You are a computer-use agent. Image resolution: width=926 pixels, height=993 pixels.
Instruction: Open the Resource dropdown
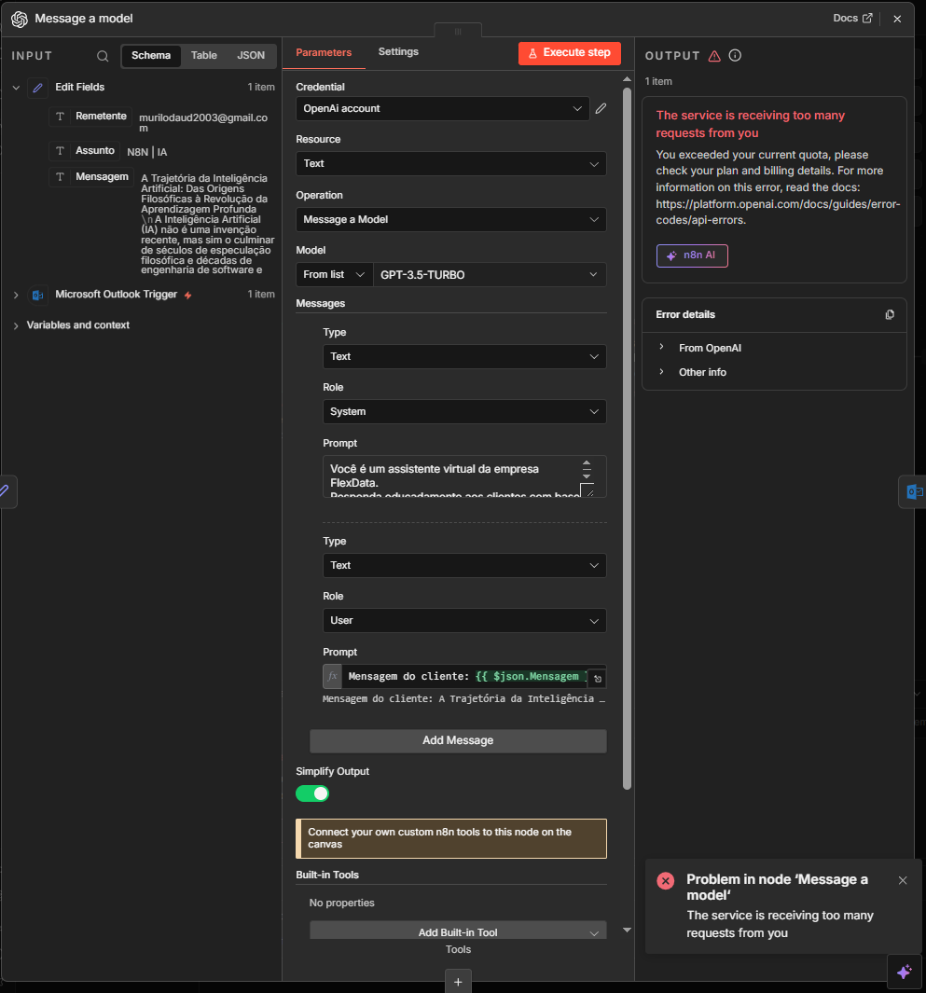point(451,163)
